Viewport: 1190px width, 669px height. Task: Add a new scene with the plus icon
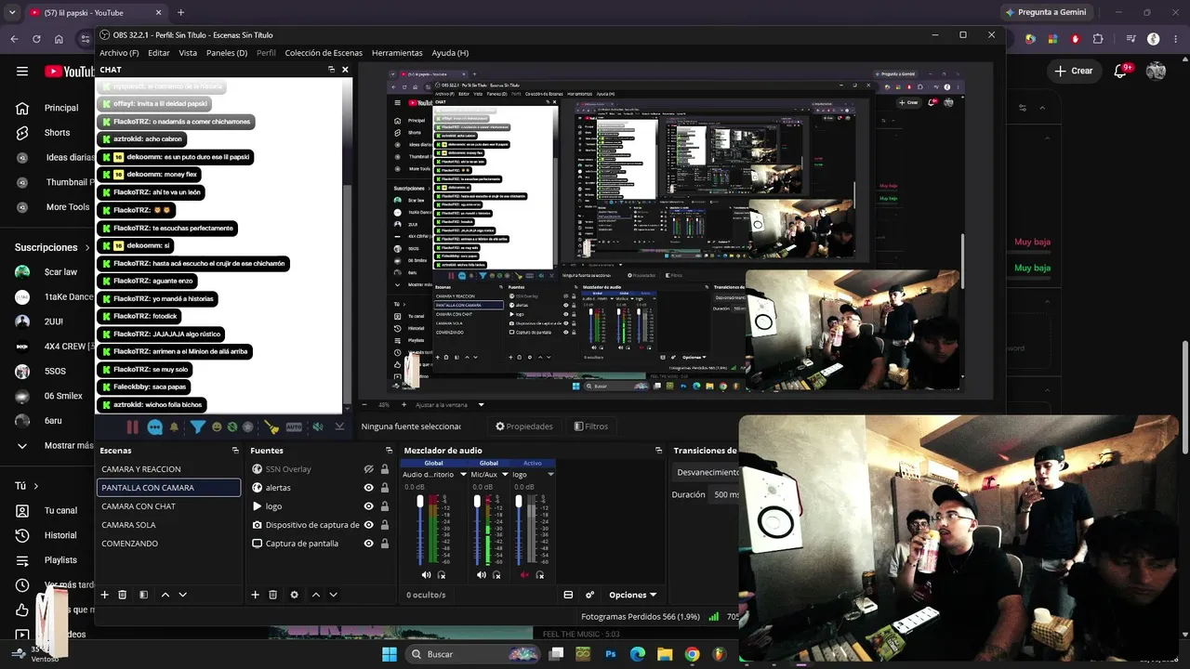pyautogui.click(x=105, y=595)
